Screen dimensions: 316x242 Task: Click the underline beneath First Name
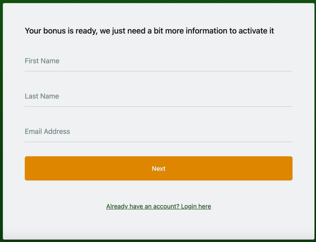158,71
